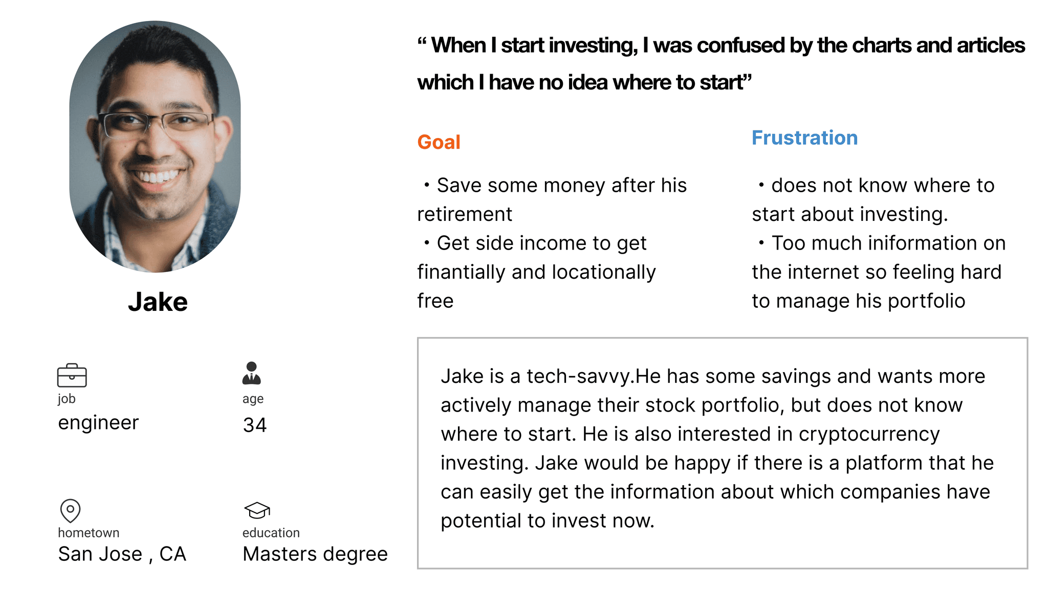
Task: Click the 'Get side income' goal bullet
Action: click(536, 272)
